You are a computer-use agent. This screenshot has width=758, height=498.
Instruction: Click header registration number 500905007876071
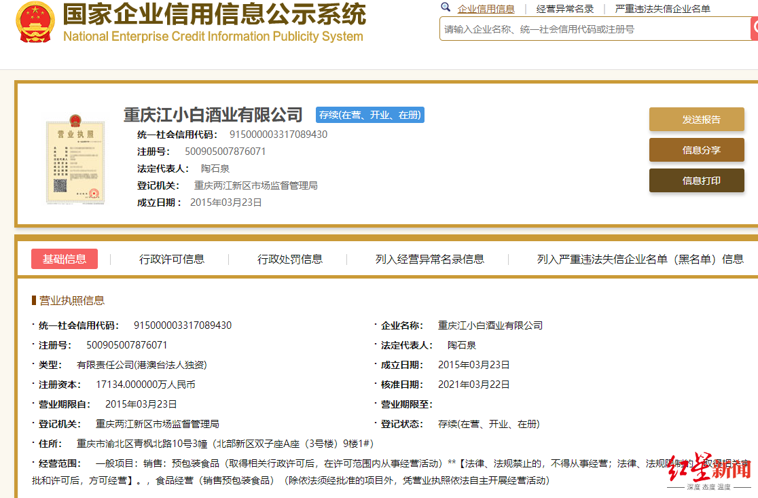(x=225, y=152)
